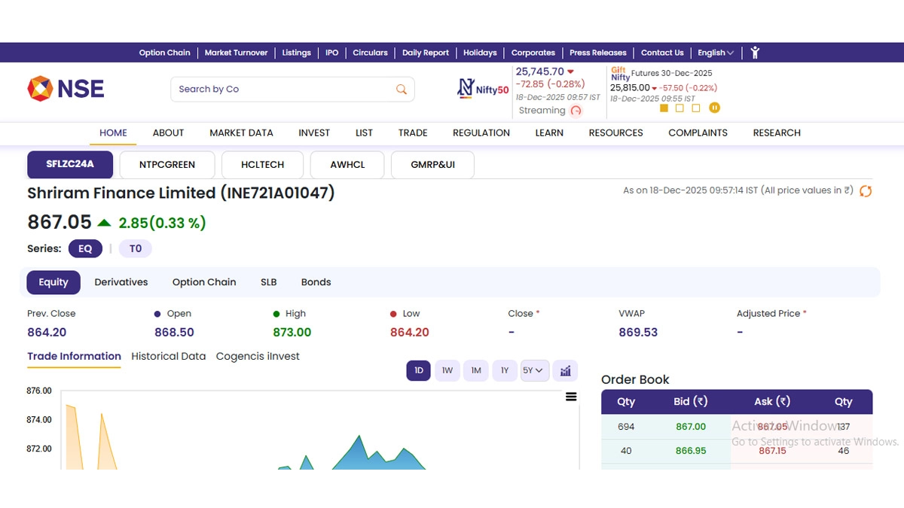Viewport: 904px width, 508px height.
Task: Click the search magnifier icon
Action: click(x=402, y=89)
